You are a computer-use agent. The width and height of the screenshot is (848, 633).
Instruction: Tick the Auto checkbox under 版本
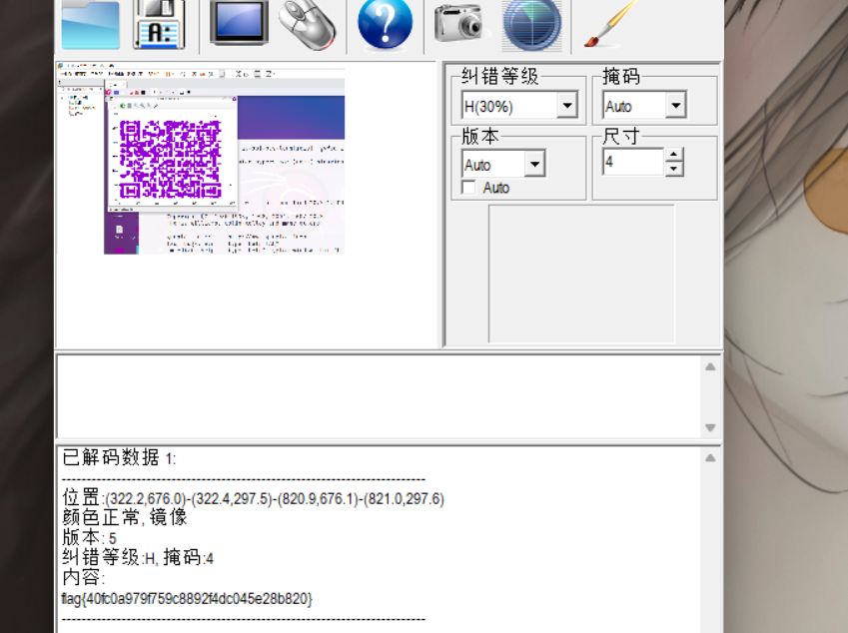[x=468, y=188]
